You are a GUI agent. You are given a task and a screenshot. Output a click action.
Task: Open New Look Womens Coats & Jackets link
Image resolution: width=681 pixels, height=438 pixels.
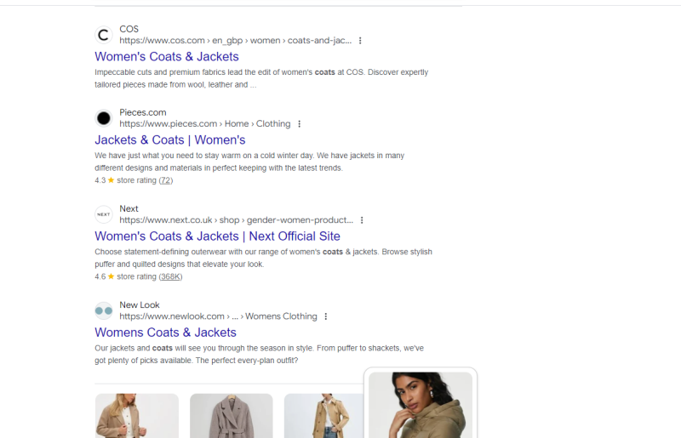pyautogui.click(x=165, y=333)
